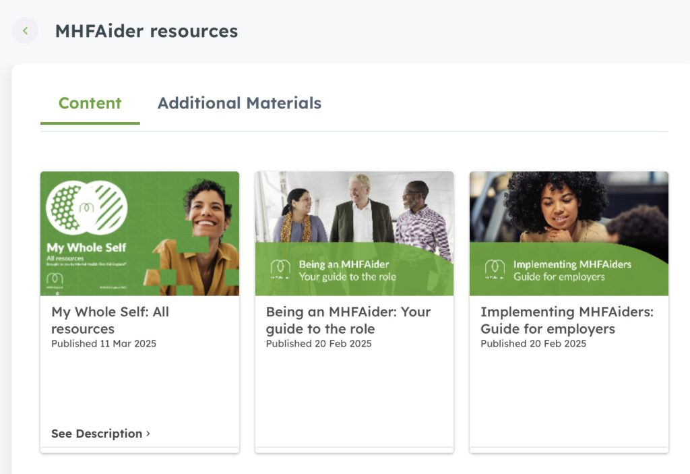
Task: Click the small MHFA logo on My Whole Self cover
Action: coord(55,278)
